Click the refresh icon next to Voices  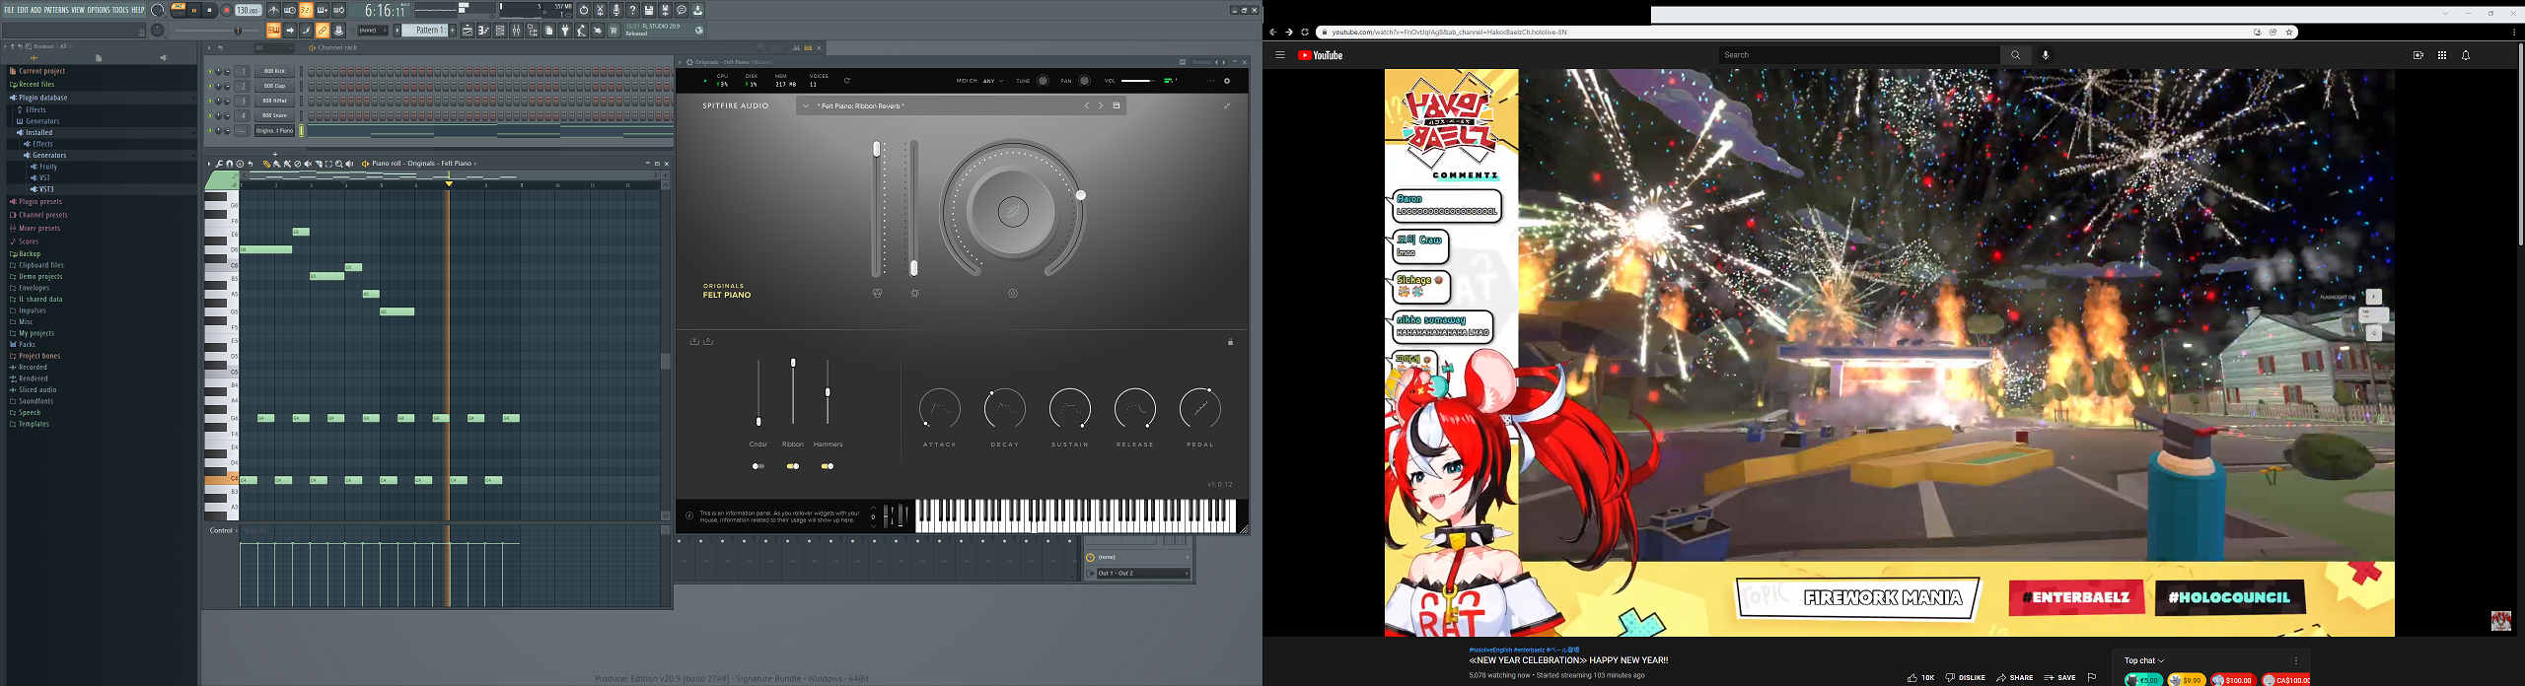click(x=847, y=81)
